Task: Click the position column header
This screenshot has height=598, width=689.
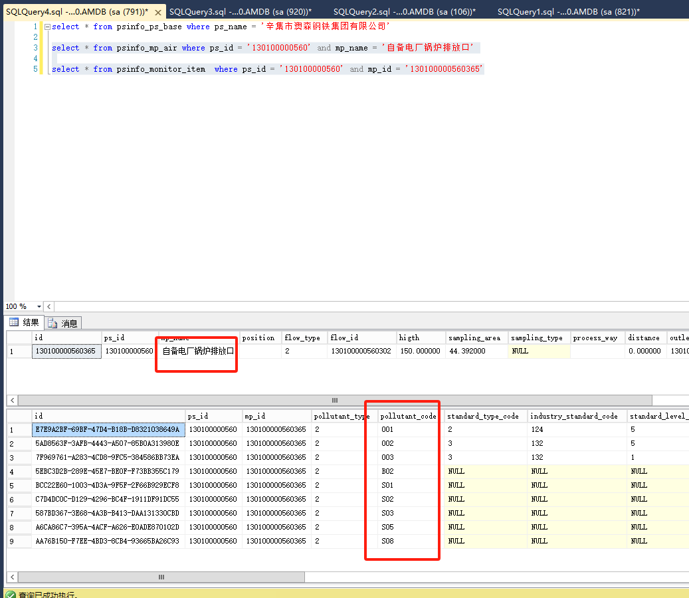Action: pyautogui.click(x=260, y=338)
